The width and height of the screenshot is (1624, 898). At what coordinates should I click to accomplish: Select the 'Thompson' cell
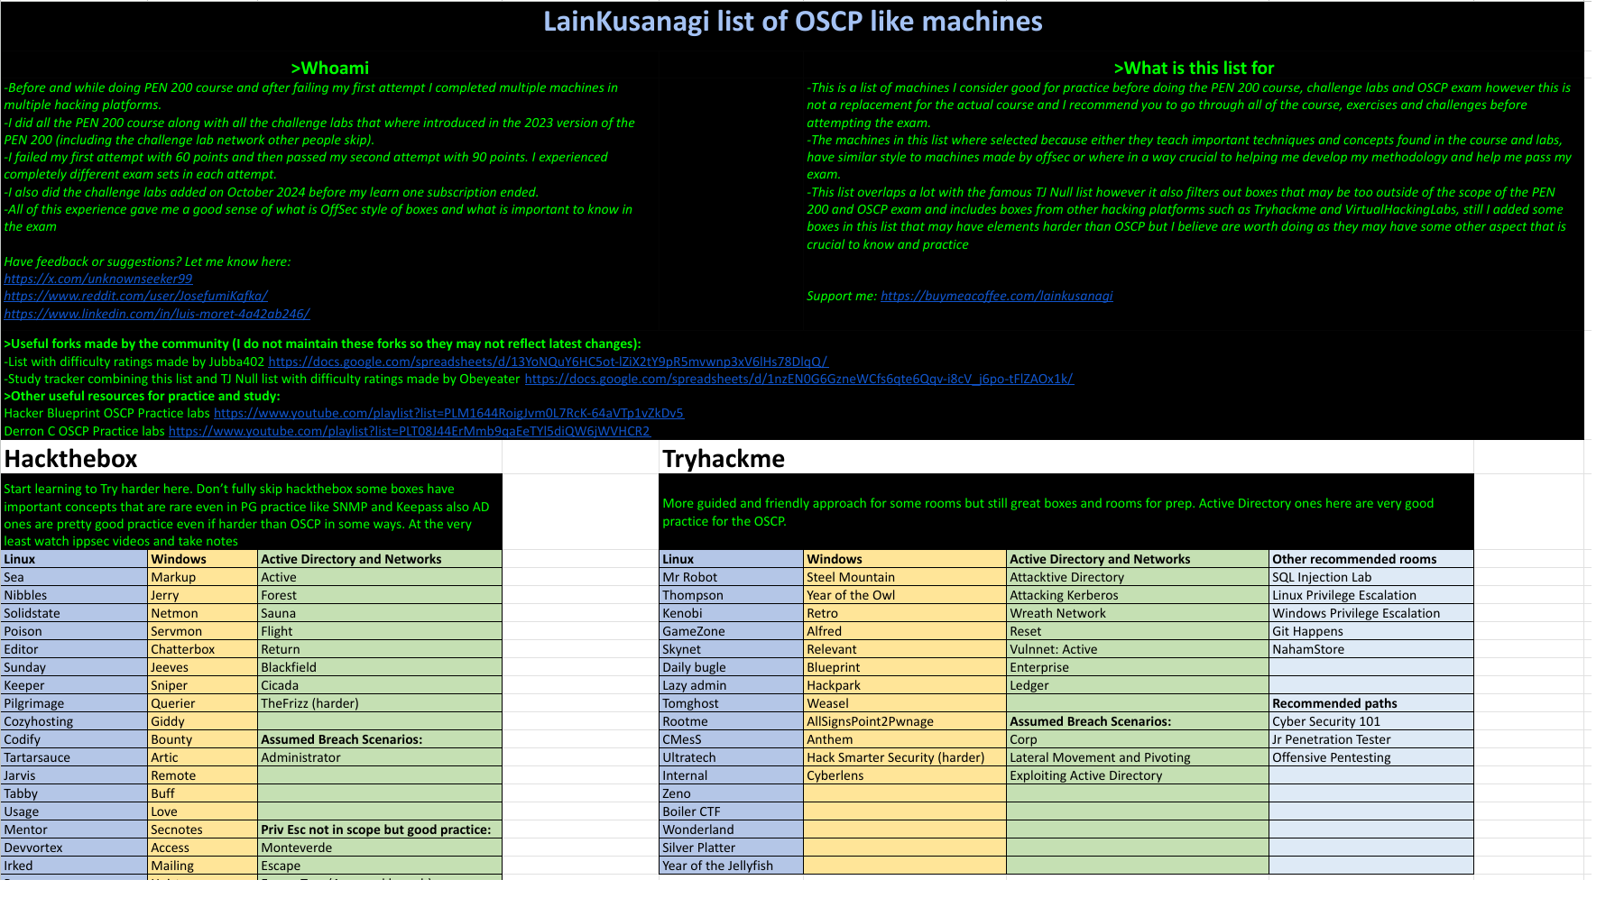pyautogui.click(x=732, y=595)
